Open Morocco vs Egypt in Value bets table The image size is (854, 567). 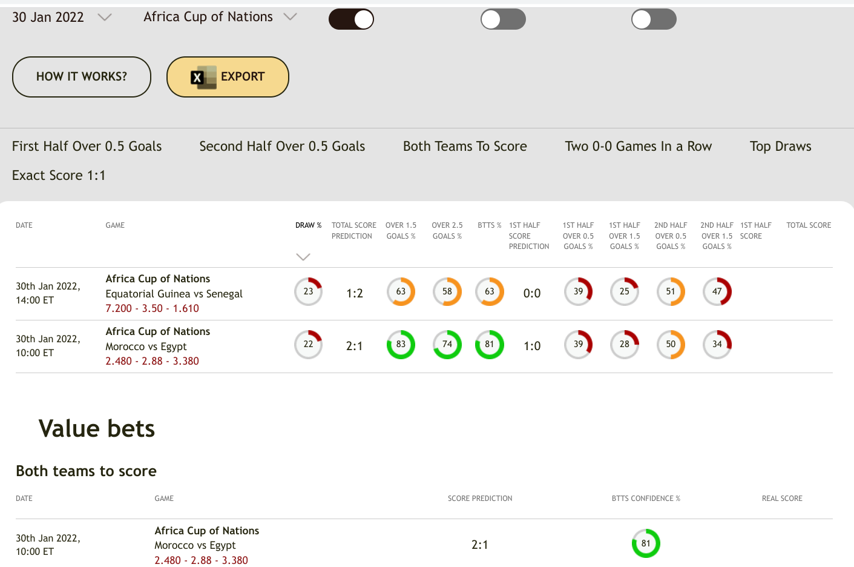pyautogui.click(x=195, y=545)
